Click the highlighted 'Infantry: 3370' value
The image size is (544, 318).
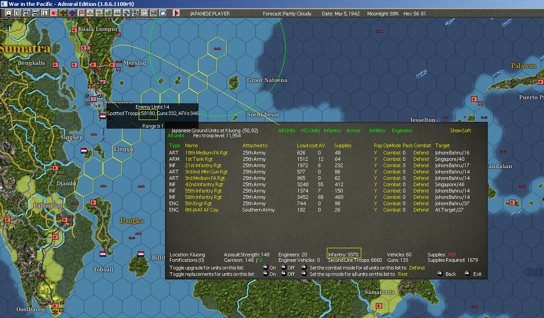(x=344, y=254)
